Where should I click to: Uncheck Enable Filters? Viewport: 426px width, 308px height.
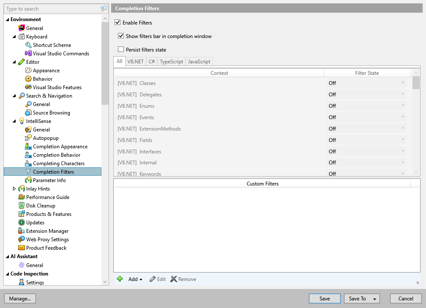click(x=117, y=22)
